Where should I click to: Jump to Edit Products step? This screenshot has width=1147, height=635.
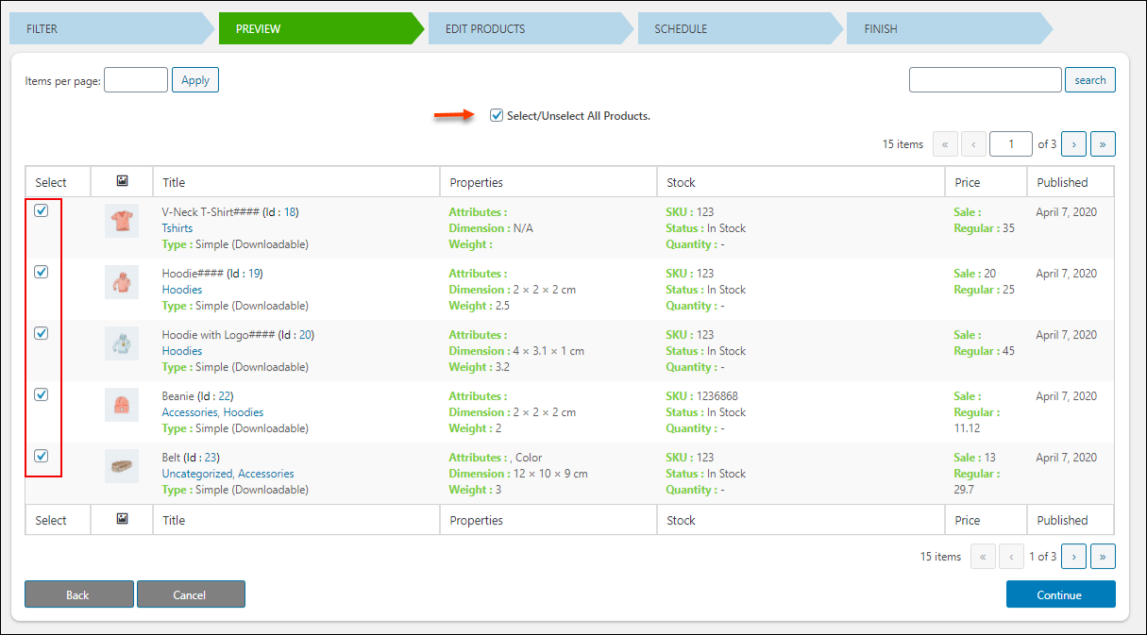coord(531,28)
